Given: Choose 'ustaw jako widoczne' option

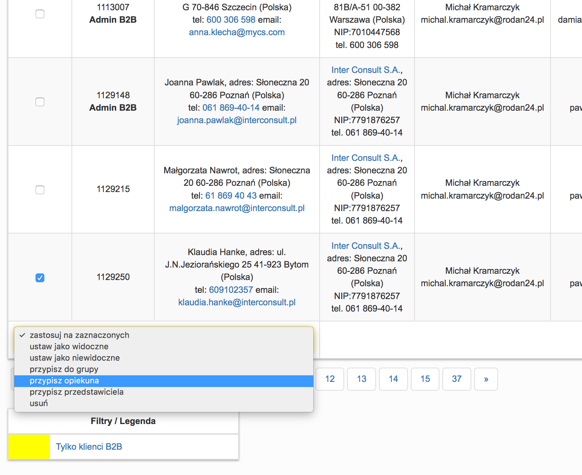Looking at the screenshot, I should point(69,347).
